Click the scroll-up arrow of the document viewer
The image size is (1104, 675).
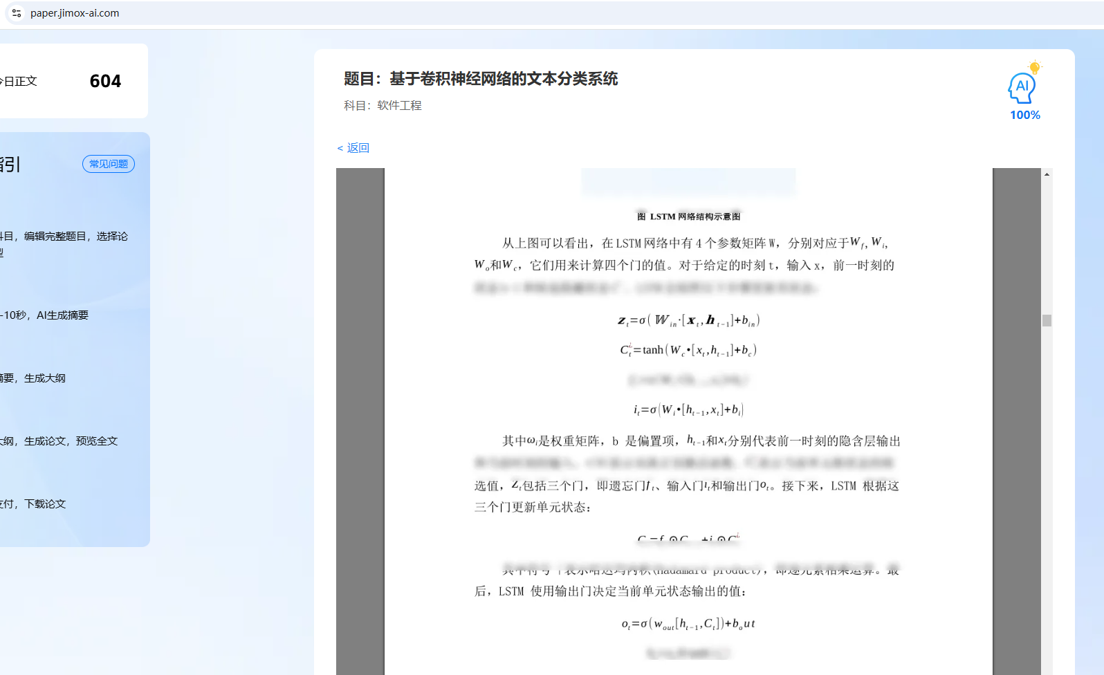[1047, 174]
